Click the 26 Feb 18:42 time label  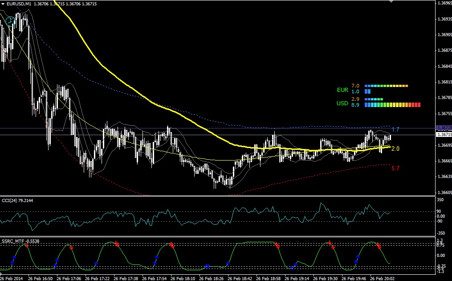[x=240, y=278]
